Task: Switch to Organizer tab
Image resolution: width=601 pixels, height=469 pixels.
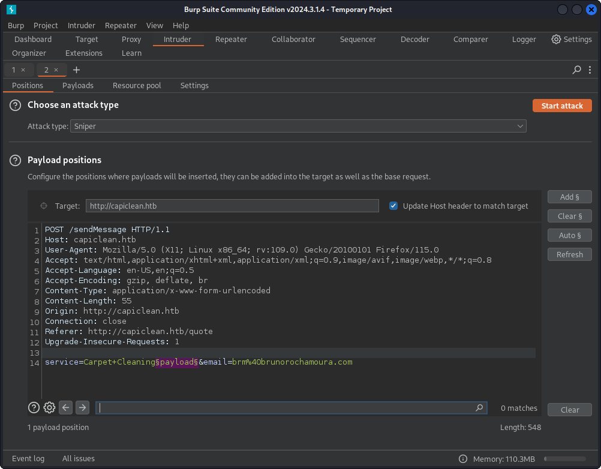Action: (x=29, y=53)
